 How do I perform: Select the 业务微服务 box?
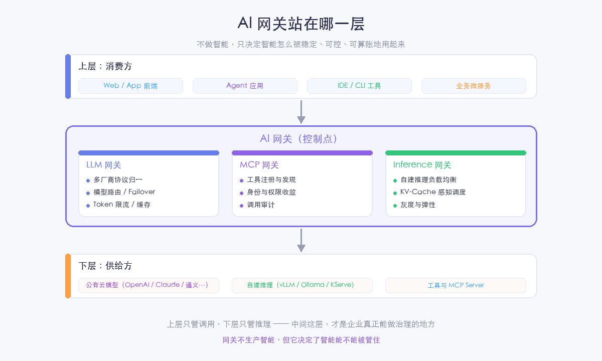pos(474,86)
